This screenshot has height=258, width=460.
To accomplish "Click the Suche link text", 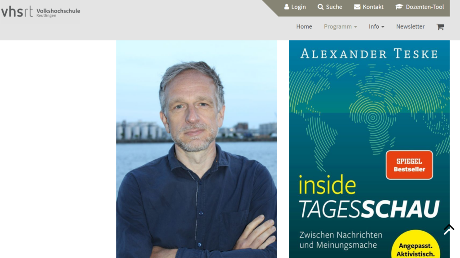I will pyautogui.click(x=334, y=7).
